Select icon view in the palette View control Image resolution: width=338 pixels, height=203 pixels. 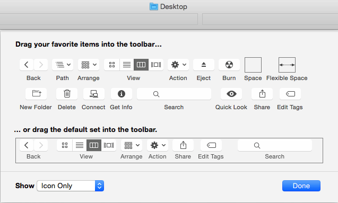point(112,65)
